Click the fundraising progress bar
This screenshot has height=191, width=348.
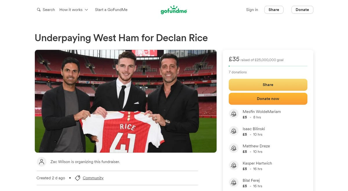268,66
